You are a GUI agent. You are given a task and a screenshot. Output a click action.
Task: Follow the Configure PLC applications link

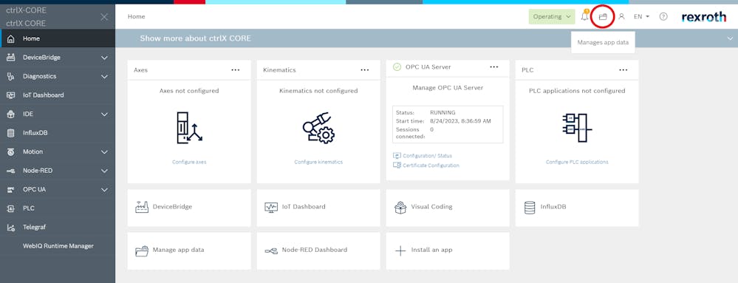pyautogui.click(x=577, y=162)
